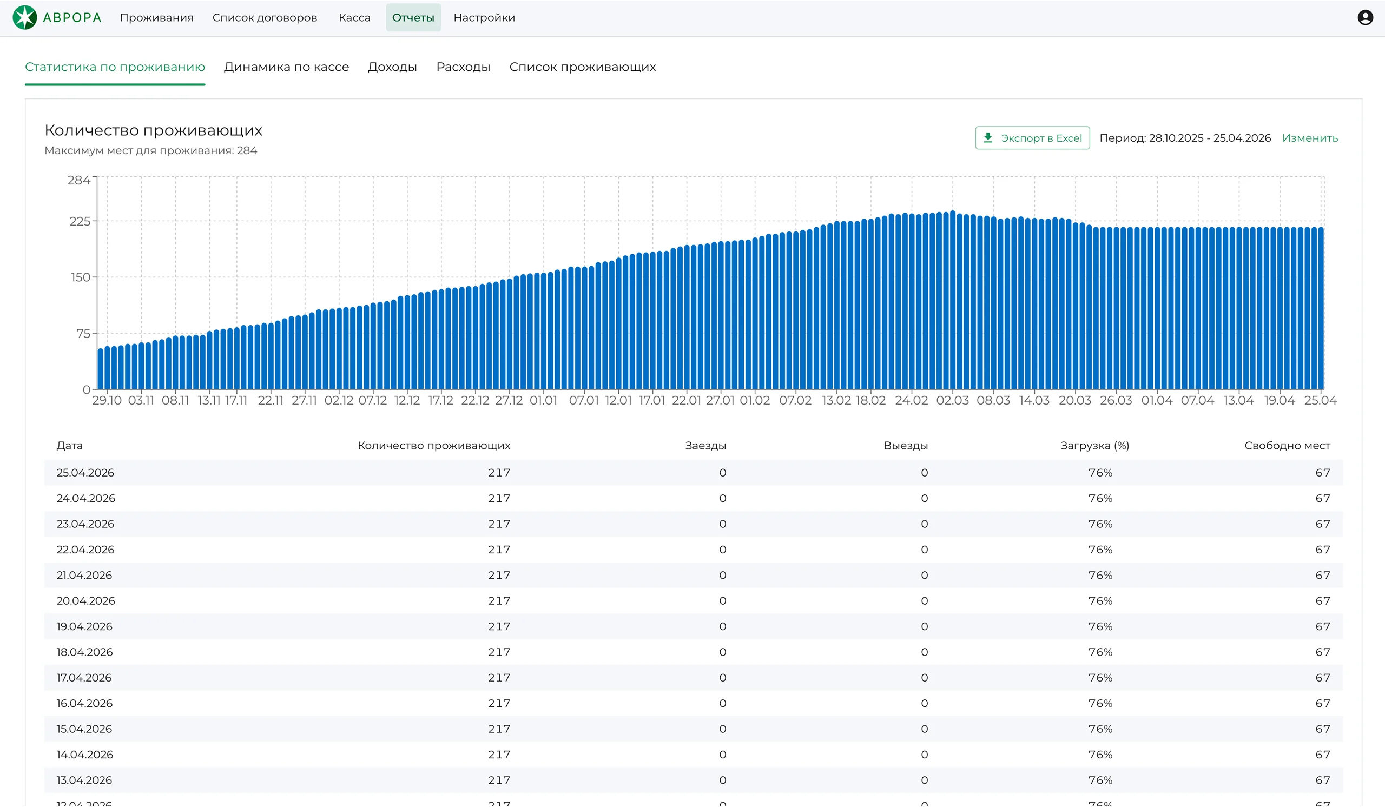The width and height of the screenshot is (1385, 807).
Task: Select the row dated 16.04.2026
Action: tap(694, 704)
